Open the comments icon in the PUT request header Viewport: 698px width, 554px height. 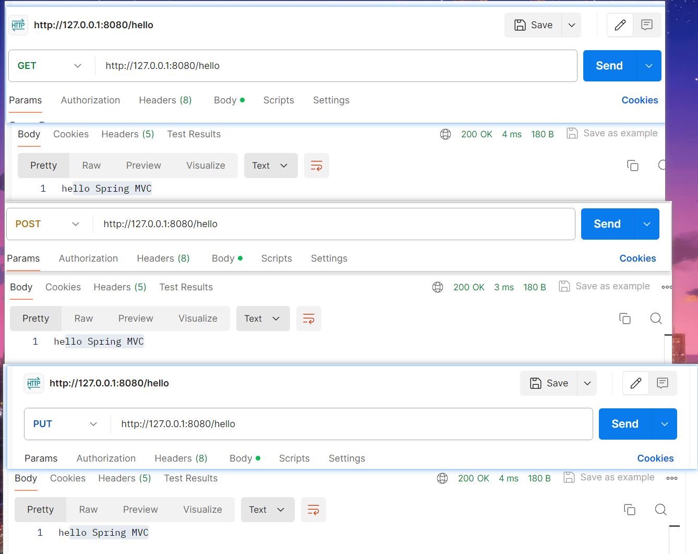(x=663, y=383)
